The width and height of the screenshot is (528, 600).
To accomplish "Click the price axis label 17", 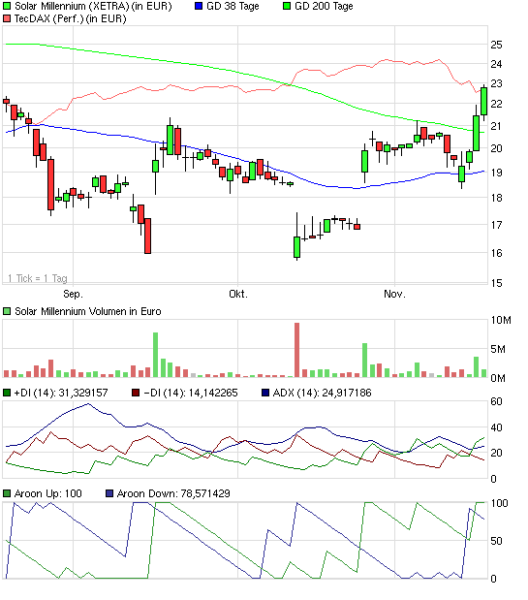I will (x=496, y=225).
